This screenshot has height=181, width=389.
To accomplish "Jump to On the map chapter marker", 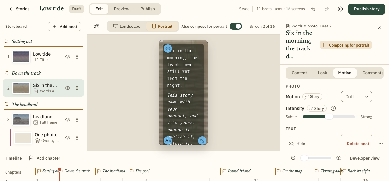I will pos(289,171).
